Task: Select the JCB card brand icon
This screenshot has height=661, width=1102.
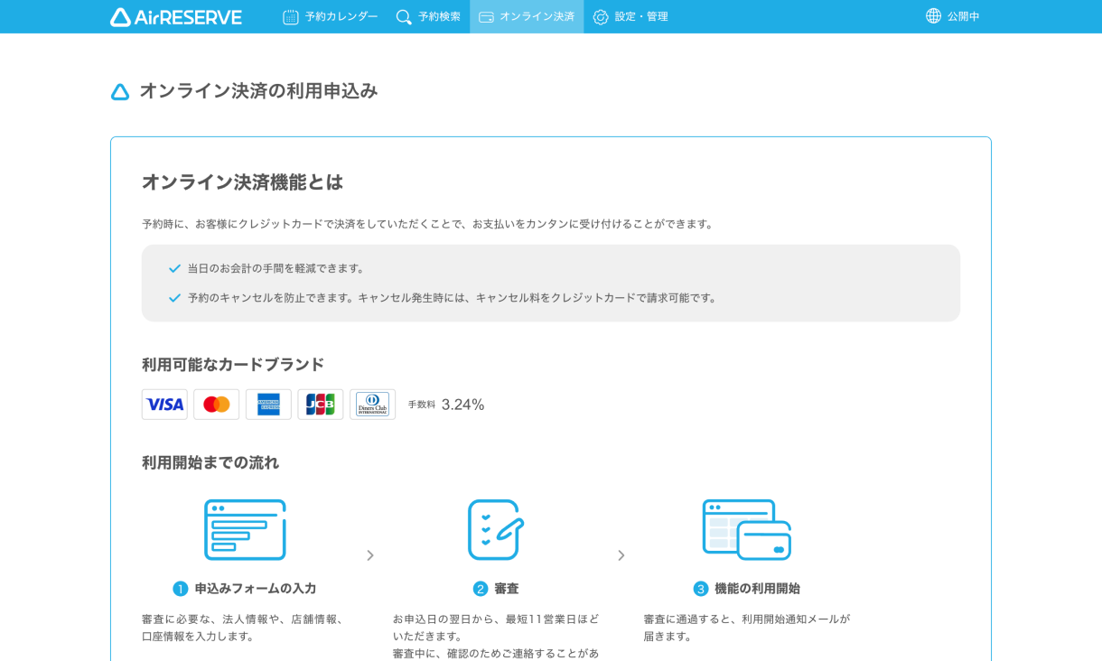Action: click(x=321, y=404)
